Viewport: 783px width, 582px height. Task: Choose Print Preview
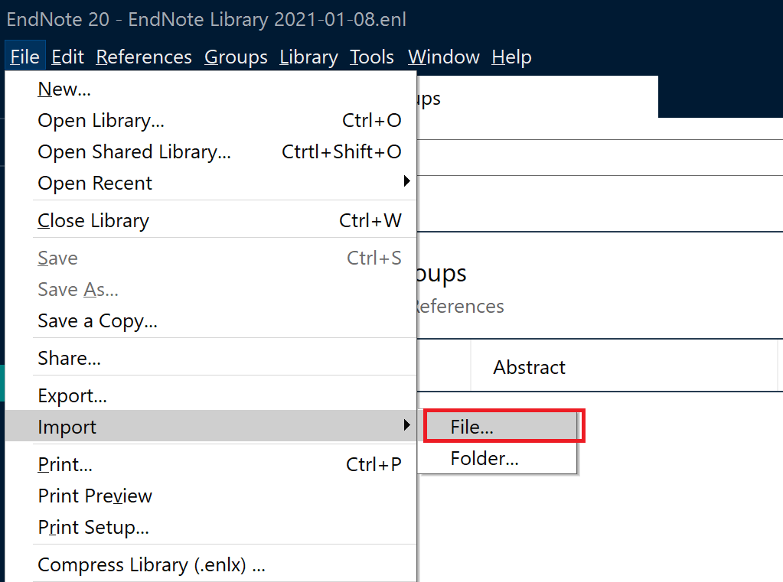coord(210,496)
